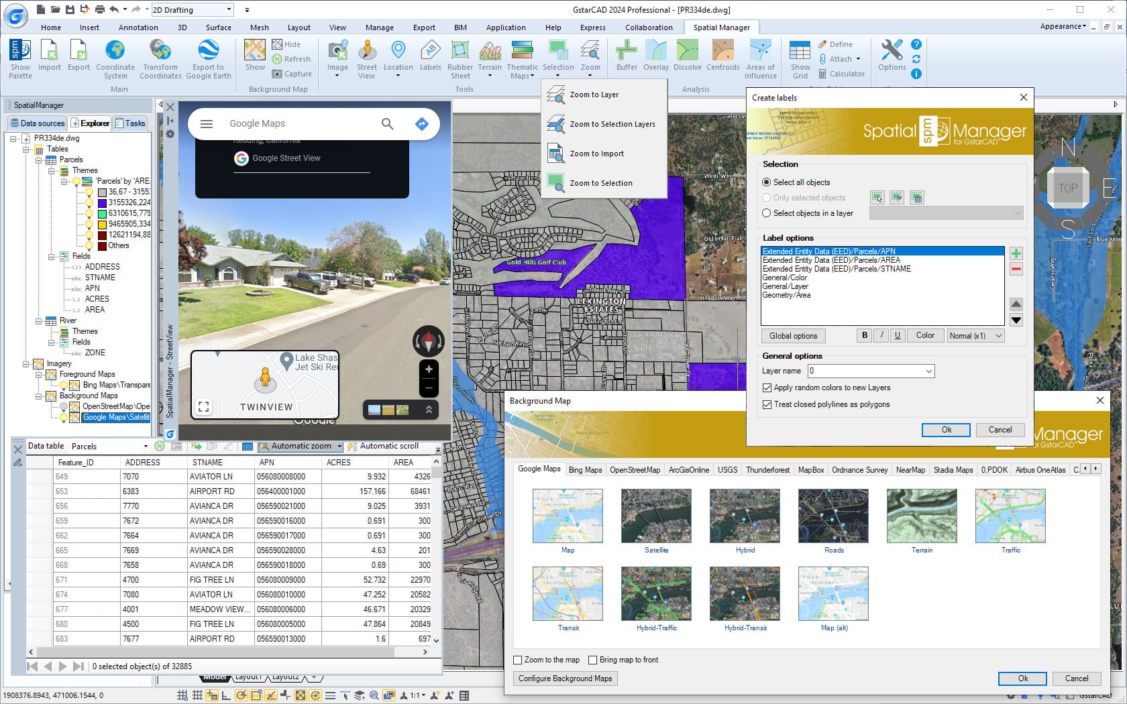Click the Show Palette ribbon icon
The height and width of the screenshot is (704, 1127).
pyautogui.click(x=20, y=59)
